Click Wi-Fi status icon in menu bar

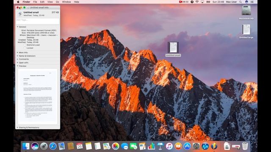tap(197, 2)
